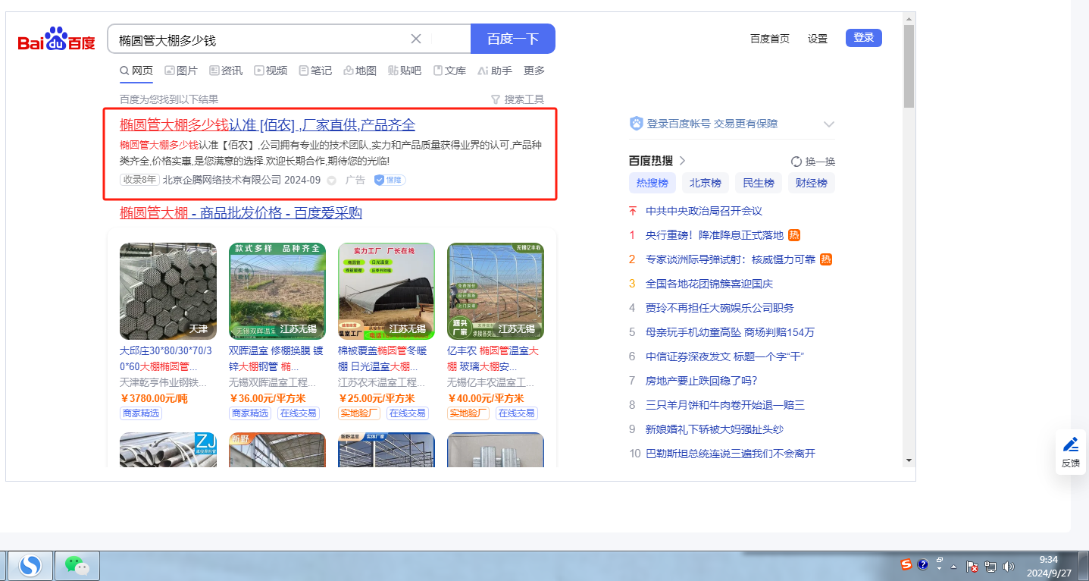Screen dimensions: 1089x581
Task: Open the volume speaker tray icon
Action: tap(1009, 566)
